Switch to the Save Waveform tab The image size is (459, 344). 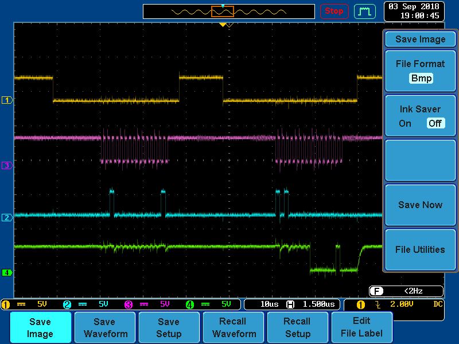tap(104, 327)
